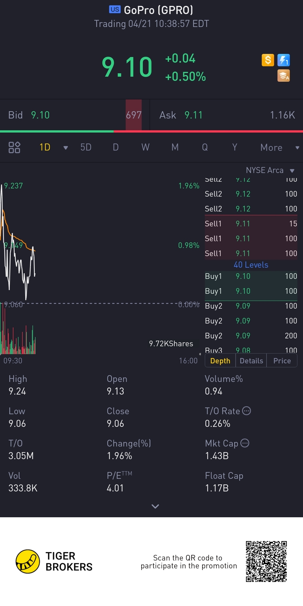The image size is (303, 606).
Task: Switch to the 5D chart tab
Action: pyautogui.click(x=86, y=147)
